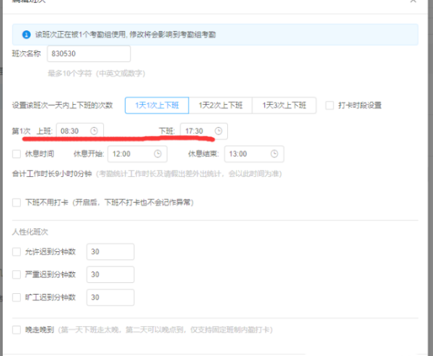Open the 上班 time picker showing 08:30
433x356 pixels.
point(80,131)
